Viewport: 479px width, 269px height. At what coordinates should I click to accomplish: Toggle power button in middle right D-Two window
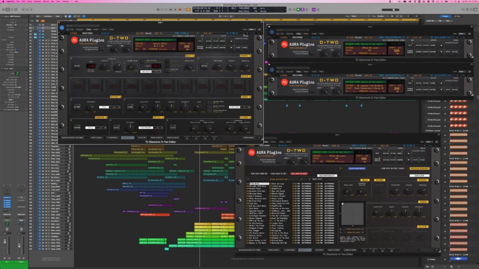[272, 70]
